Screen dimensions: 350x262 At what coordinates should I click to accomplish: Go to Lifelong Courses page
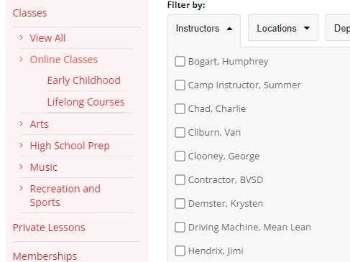click(x=86, y=102)
